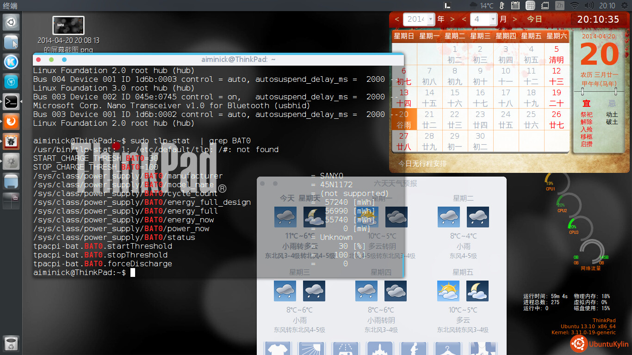Viewport: 632px width, 355px height.
Task: Open the workspace switcher in launcher
Action: tap(11, 201)
